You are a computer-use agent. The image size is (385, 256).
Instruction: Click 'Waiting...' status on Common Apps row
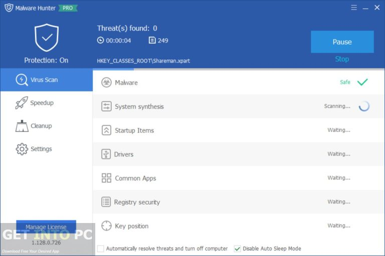click(x=339, y=177)
